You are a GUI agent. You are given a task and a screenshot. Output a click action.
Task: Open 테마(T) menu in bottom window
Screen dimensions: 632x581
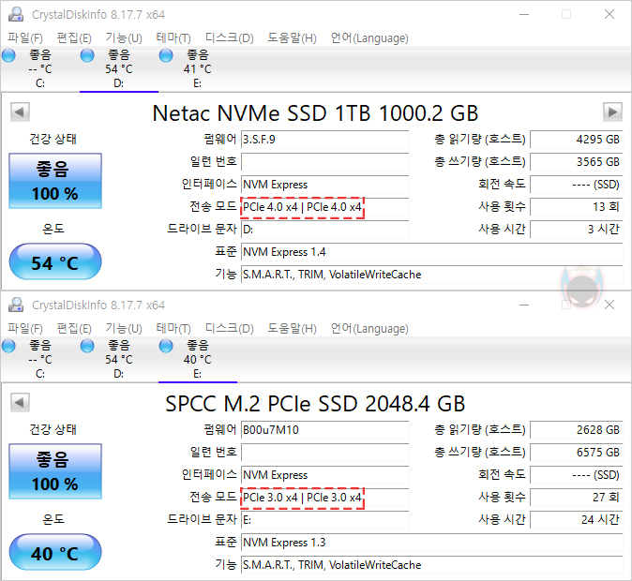173,328
